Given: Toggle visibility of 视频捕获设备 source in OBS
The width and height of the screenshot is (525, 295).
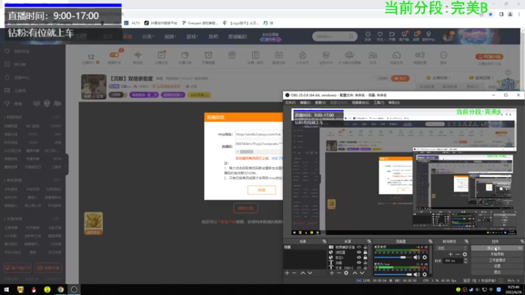Looking at the screenshot, I should [x=359, y=247].
